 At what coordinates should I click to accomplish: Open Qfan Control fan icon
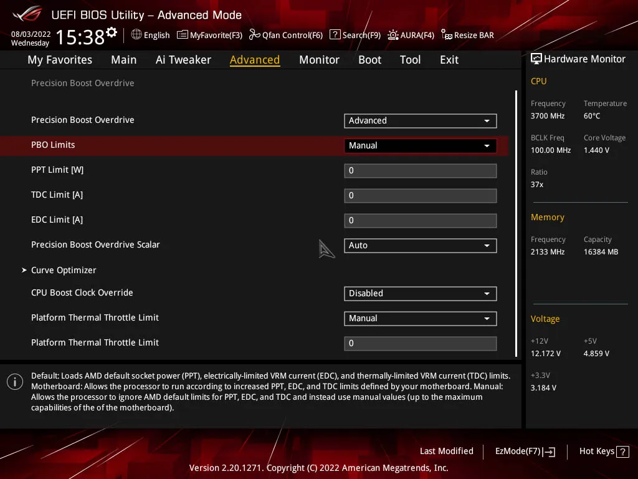[x=254, y=35]
